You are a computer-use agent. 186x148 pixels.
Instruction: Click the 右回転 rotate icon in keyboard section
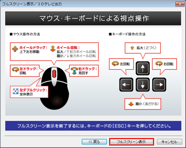[x=159, y=64]
